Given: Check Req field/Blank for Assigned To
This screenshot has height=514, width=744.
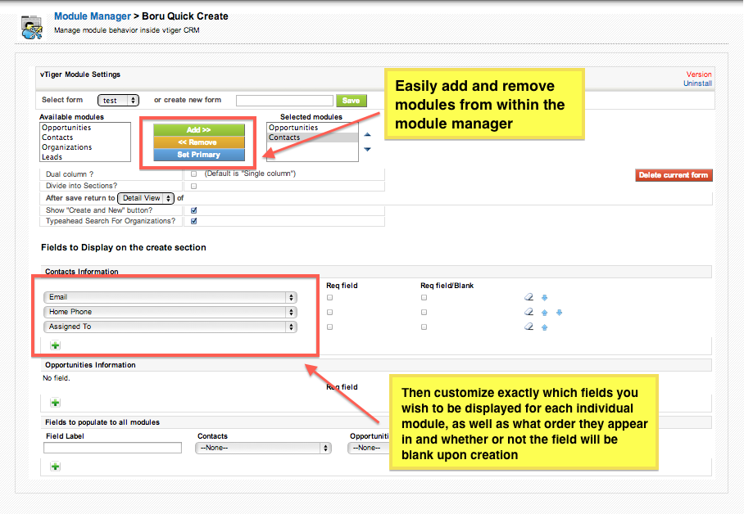Looking at the screenshot, I should click(x=424, y=327).
